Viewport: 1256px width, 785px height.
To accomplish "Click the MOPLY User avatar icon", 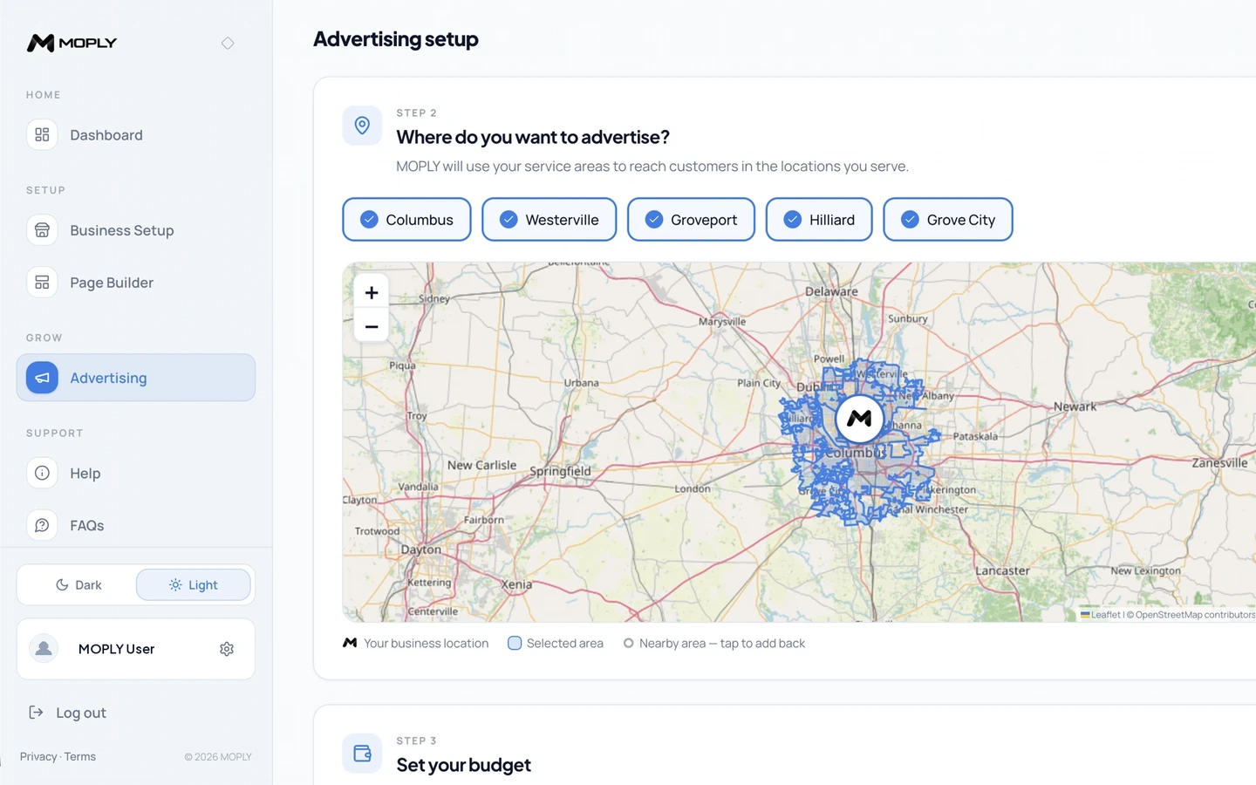I will pos(44,649).
